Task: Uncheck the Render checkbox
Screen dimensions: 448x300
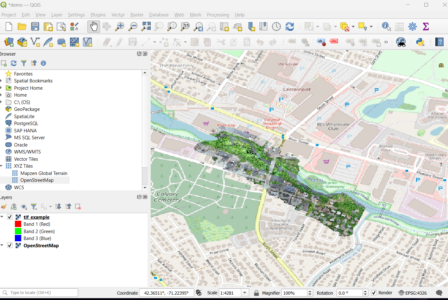Action: click(x=374, y=293)
